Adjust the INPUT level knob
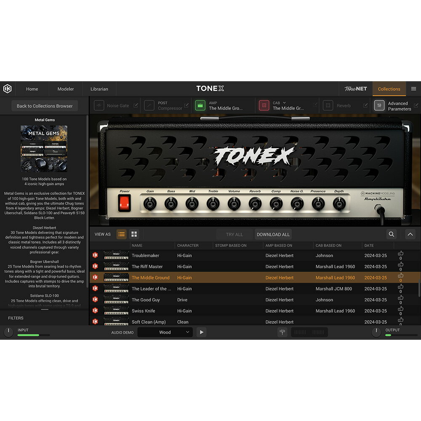 tap(8, 332)
